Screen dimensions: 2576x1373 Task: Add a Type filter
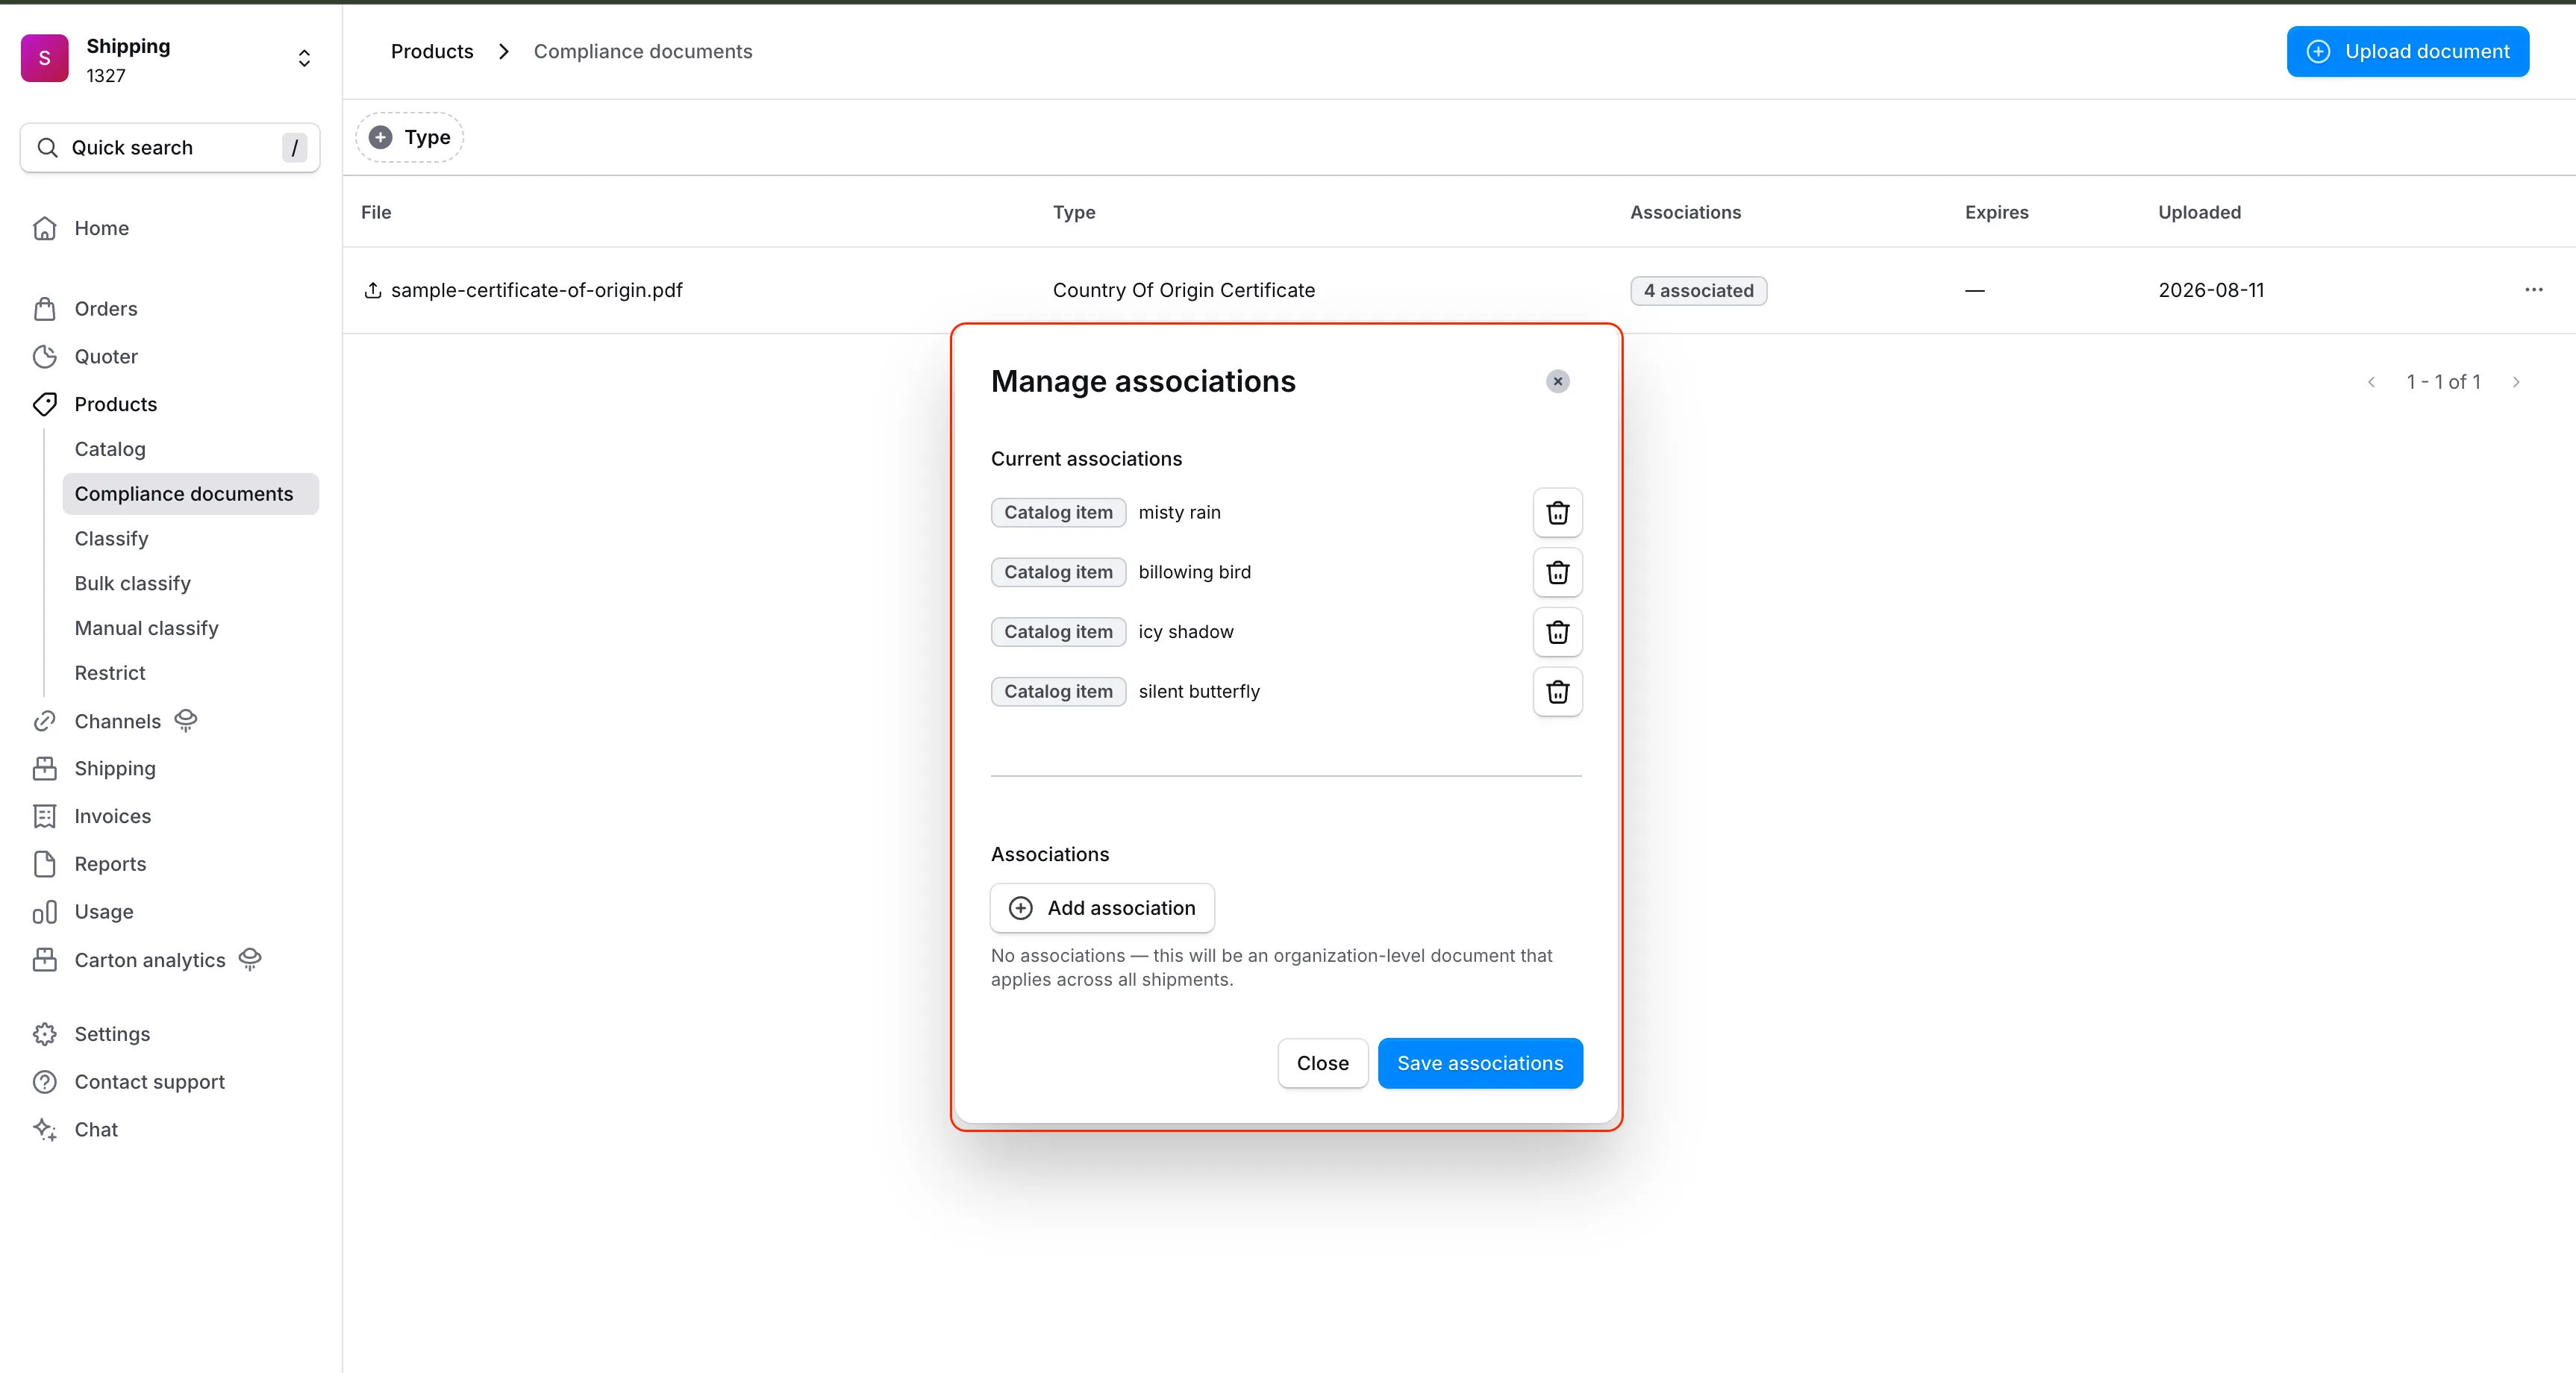point(410,137)
